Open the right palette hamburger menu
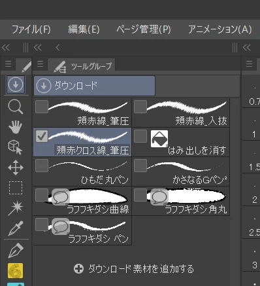Image resolution: width=260 pixels, height=286 pixels. pyautogui.click(x=249, y=64)
